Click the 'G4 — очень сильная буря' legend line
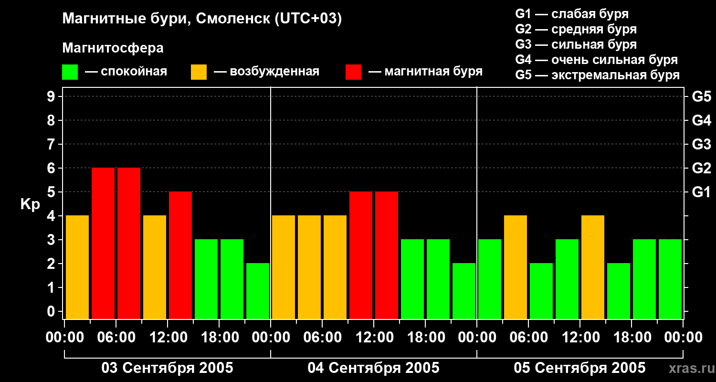The width and height of the screenshot is (716, 382). point(597,60)
